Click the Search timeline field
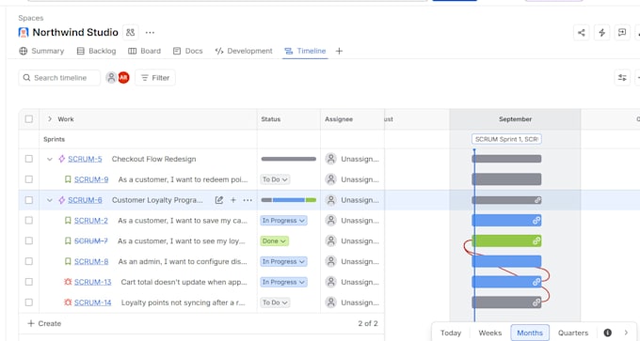 pyautogui.click(x=59, y=77)
